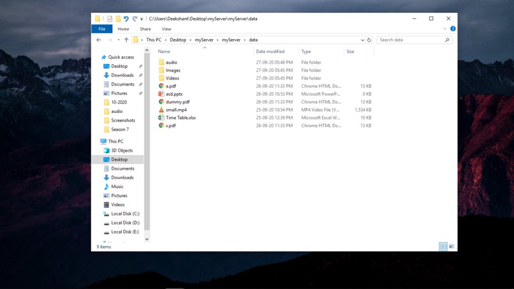Go forward with the forward arrow
Viewport: 514px width, 289px height.
(110, 40)
